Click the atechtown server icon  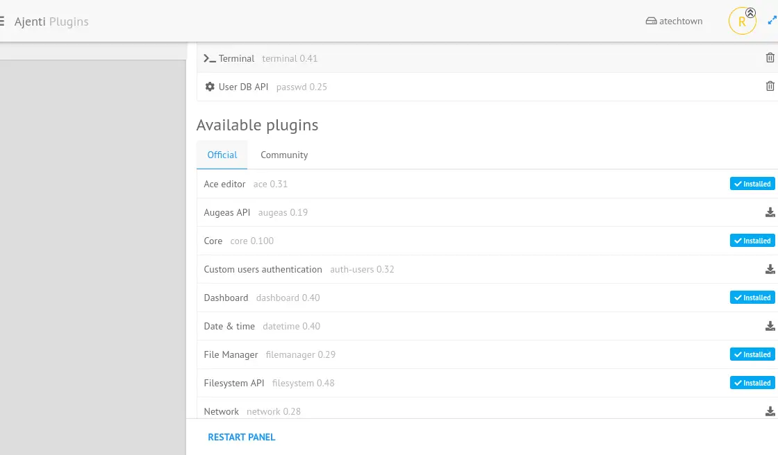pyautogui.click(x=651, y=21)
